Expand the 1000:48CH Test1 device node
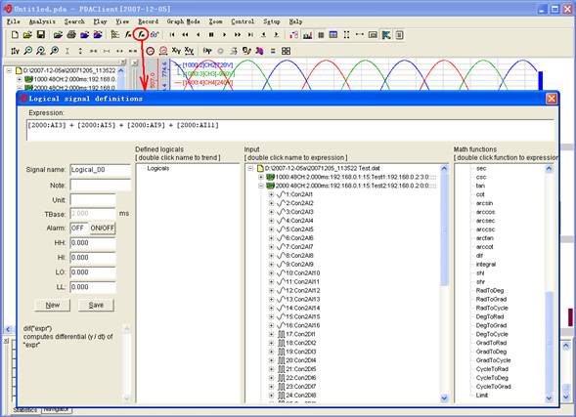576x417 pixels. 261,177
